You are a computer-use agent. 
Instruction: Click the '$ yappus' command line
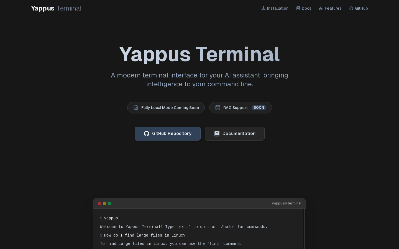pyautogui.click(x=109, y=218)
